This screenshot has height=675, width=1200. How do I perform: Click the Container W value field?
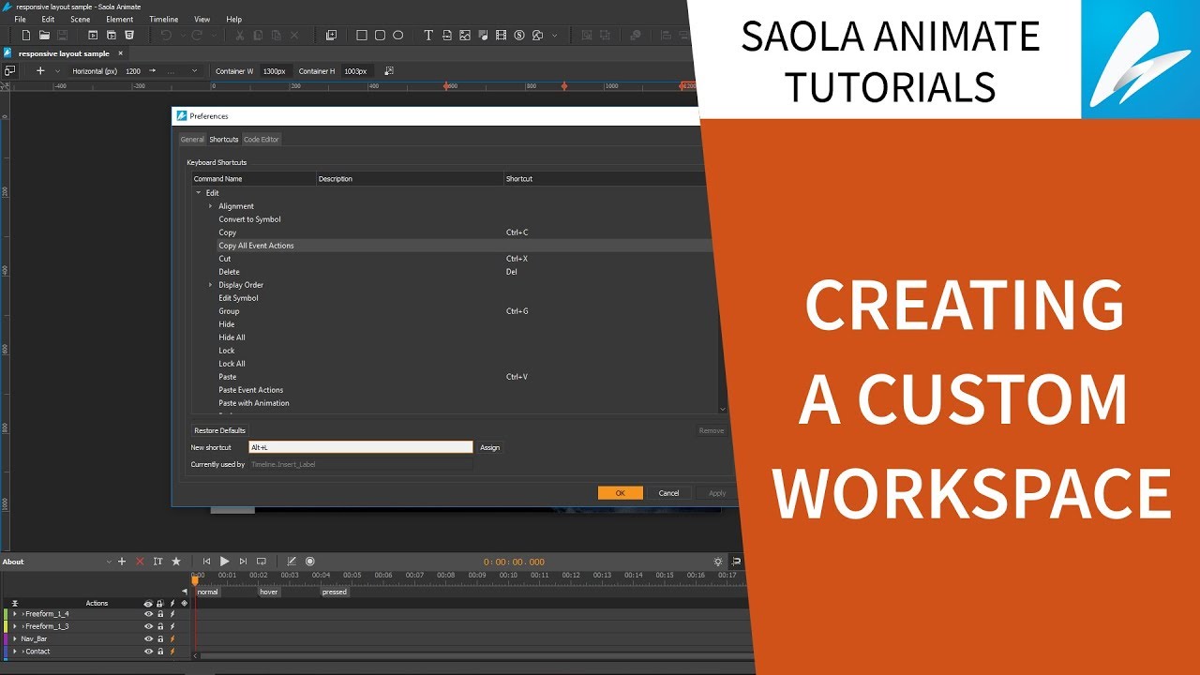pyautogui.click(x=275, y=71)
